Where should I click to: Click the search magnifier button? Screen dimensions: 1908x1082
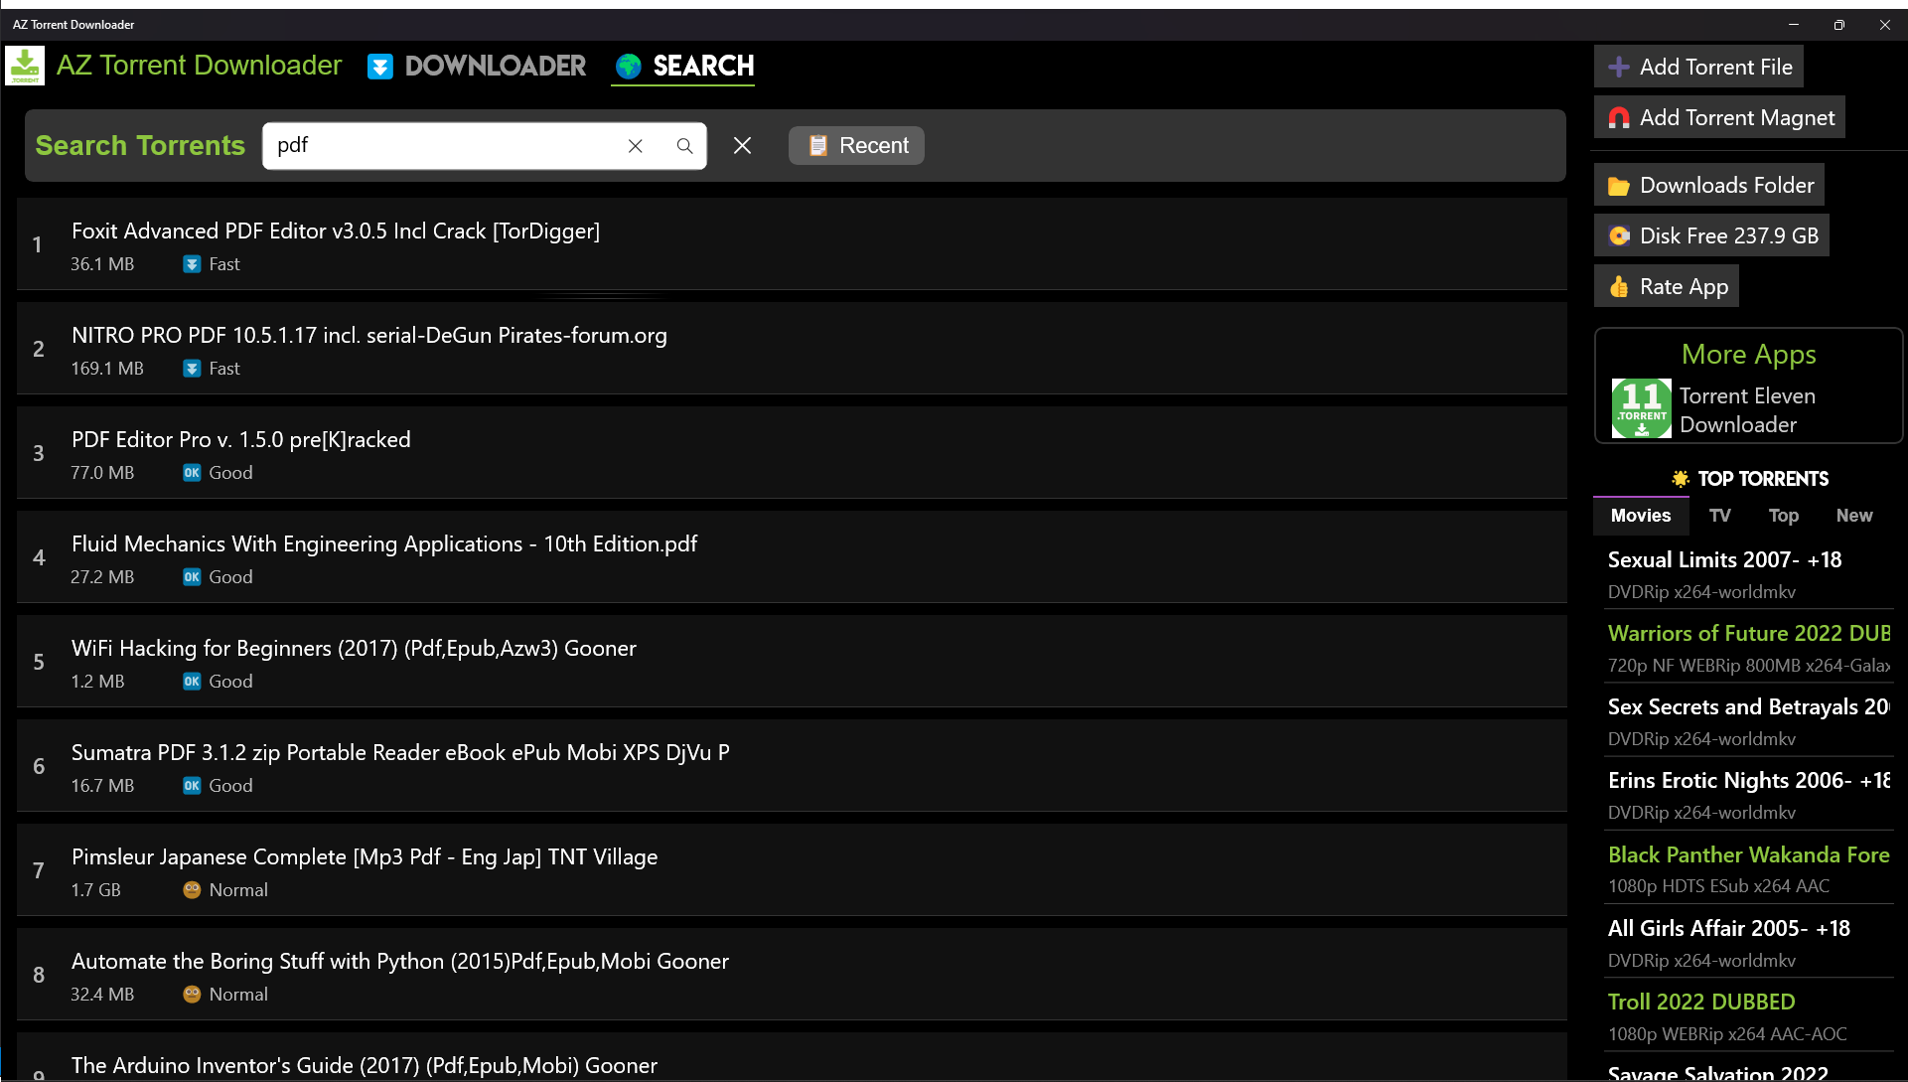(x=684, y=146)
